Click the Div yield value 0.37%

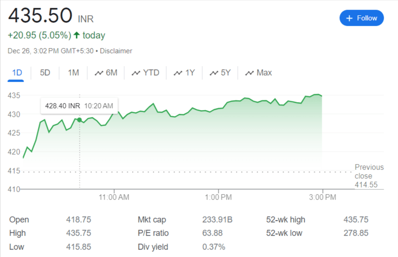(x=214, y=247)
